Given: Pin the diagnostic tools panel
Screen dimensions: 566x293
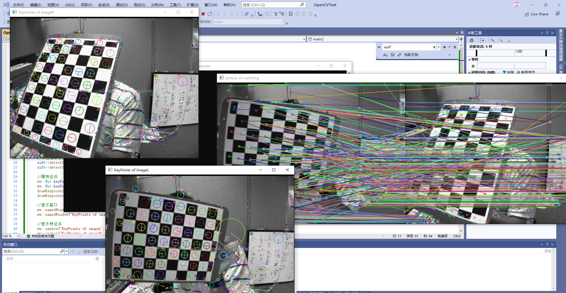Looking at the screenshot, I should 547,33.
